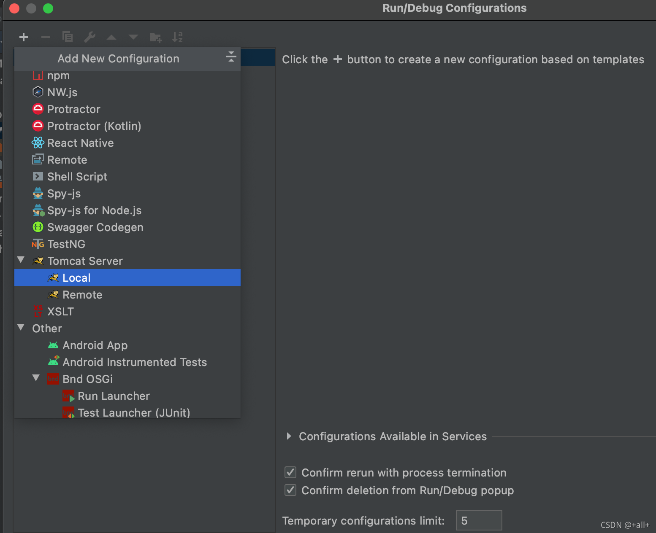Viewport: 656px width, 533px height.
Task: Click the Other group label
Action: (x=47, y=328)
